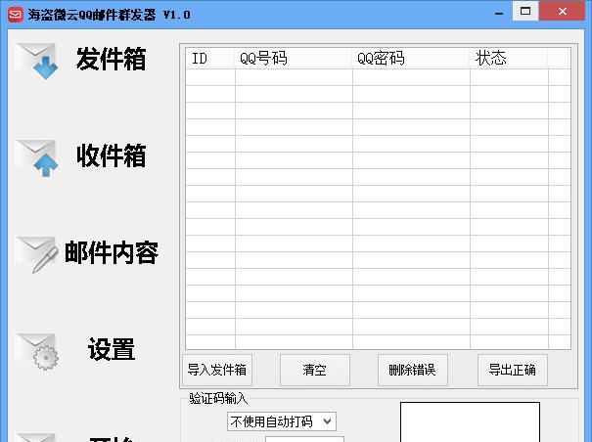Sort by the ID column header
The height and width of the screenshot is (442, 592).
pos(210,58)
